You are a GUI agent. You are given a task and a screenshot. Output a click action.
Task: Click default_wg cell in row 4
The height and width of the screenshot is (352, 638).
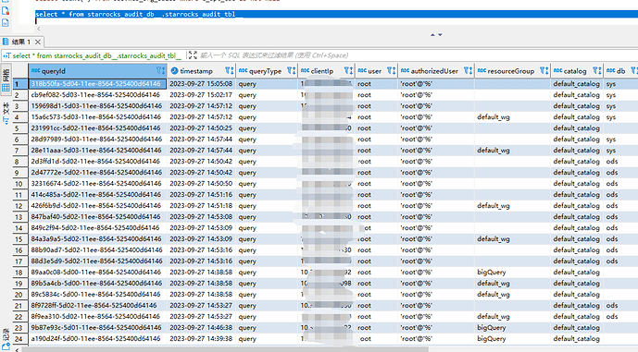point(512,117)
